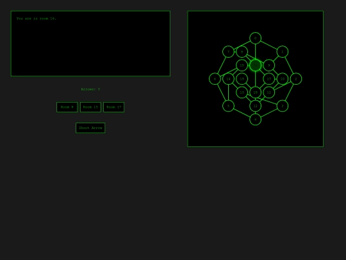Viewport: 346px width, 260px height.
Task: Select map node 10
Action: (283, 79)
